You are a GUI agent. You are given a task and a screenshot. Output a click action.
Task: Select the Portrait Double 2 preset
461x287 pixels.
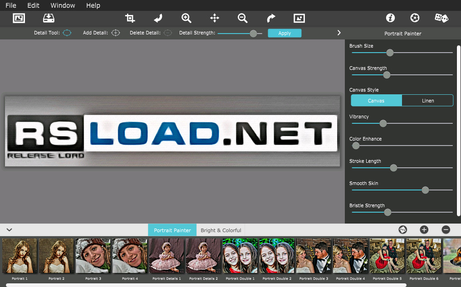click(x=277, y=256)
